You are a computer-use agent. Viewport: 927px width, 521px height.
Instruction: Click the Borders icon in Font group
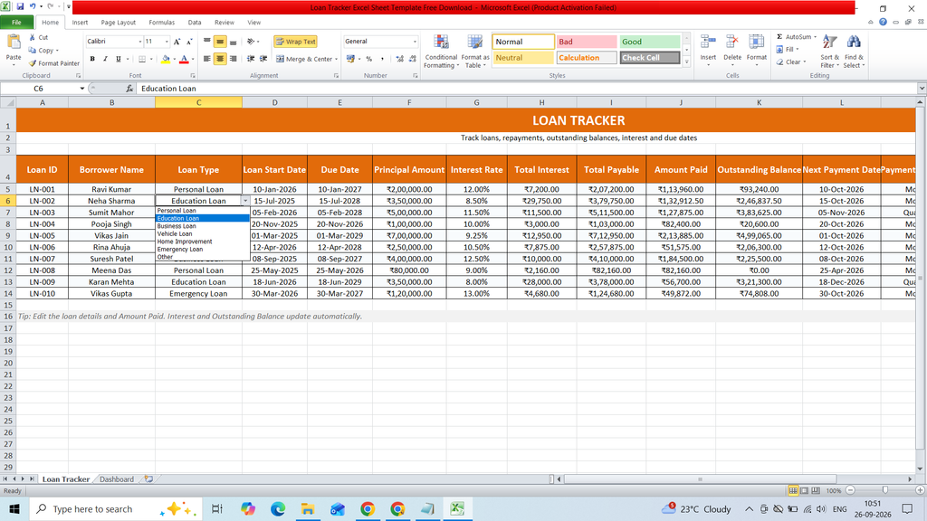[x=142, y=59]
